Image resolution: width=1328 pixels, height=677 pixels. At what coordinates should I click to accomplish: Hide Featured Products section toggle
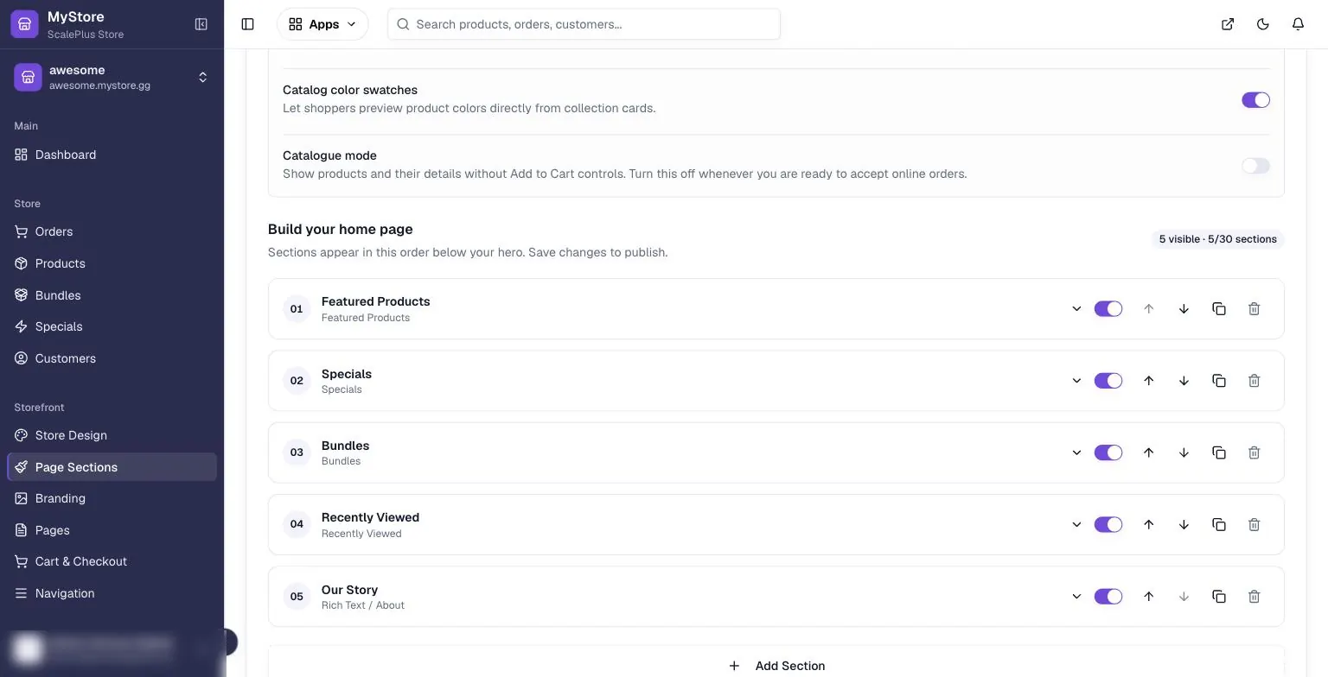pos(1108,309)
